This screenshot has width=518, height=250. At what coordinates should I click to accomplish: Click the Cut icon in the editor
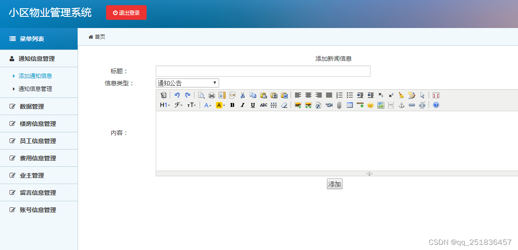click(242, 95)
